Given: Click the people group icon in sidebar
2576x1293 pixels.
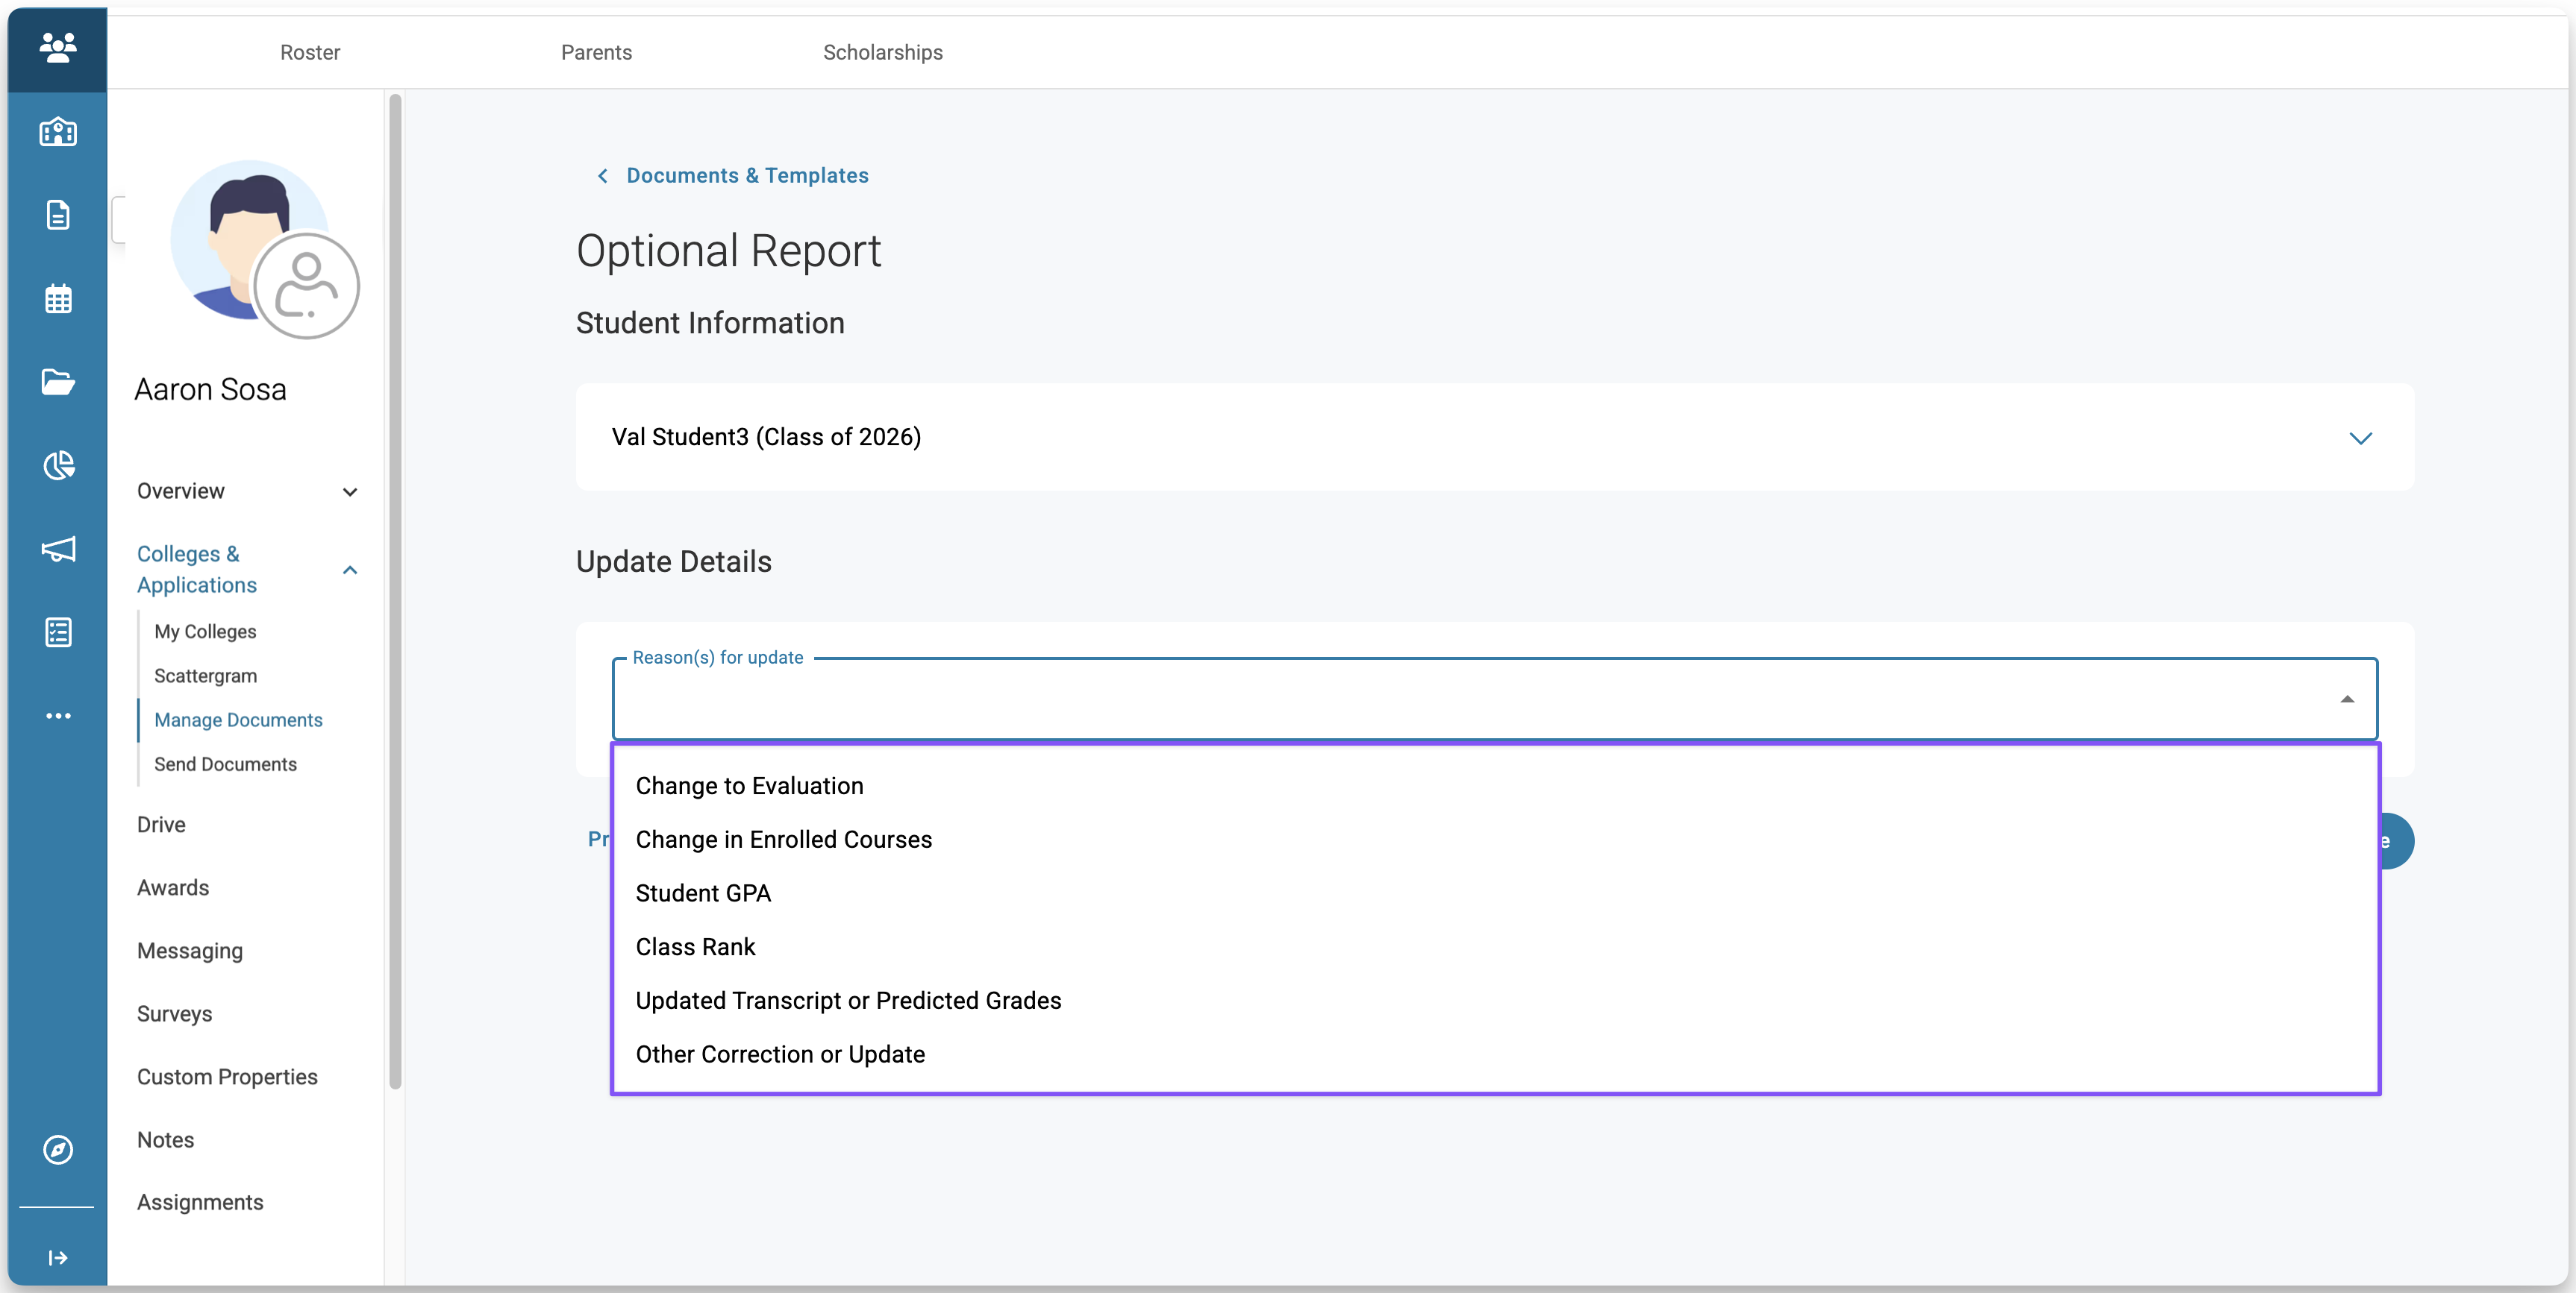Looking at the screenshot, I should [x=58, y=47].
